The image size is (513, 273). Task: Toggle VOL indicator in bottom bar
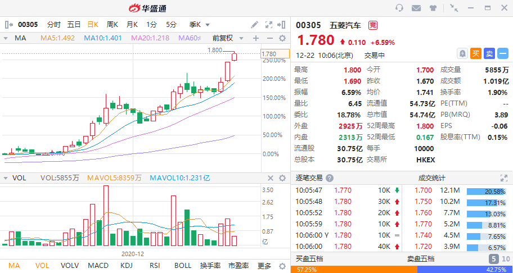(42, 266)
